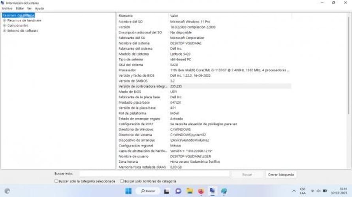Click the value Latitude 5420

click(180, 54)
